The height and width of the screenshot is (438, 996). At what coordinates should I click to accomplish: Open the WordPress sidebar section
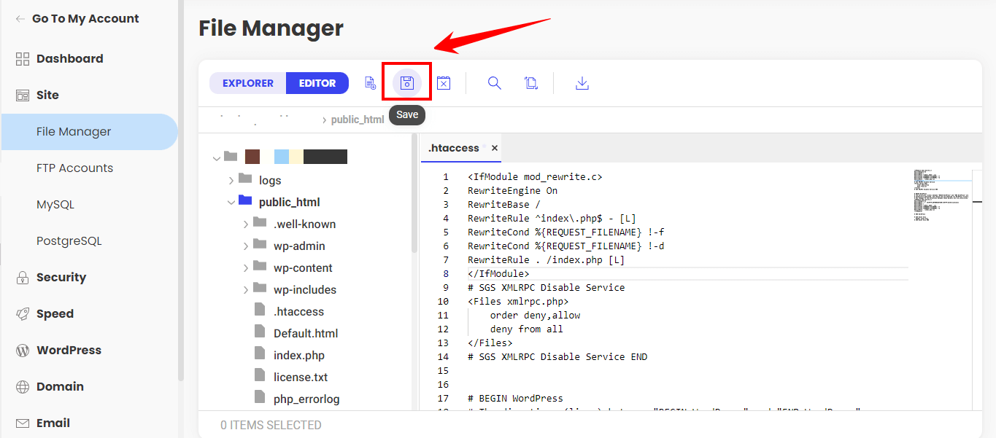(69, 350)
